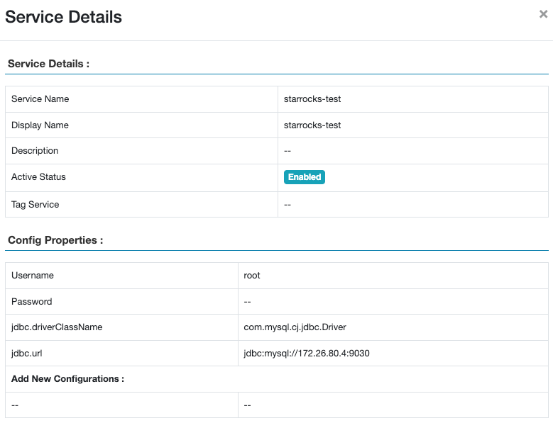
Task: Select the root username value
Action: click(252, 276)
